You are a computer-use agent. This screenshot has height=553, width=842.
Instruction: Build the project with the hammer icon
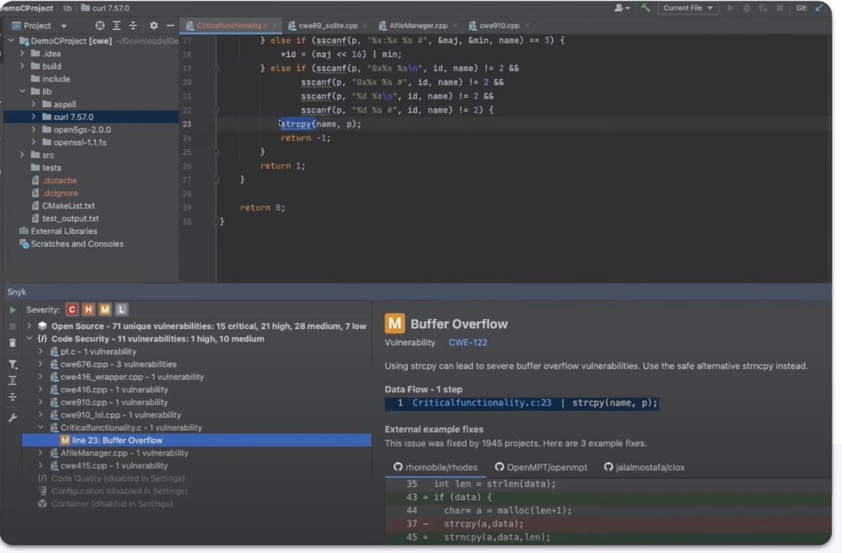[646, 8]
